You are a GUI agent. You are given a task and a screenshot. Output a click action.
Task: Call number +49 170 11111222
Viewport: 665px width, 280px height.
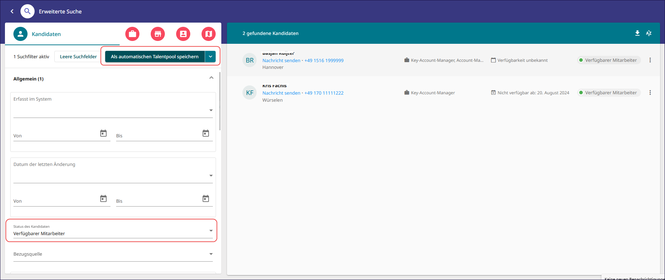pyautogui.click(x=324, y=93)
